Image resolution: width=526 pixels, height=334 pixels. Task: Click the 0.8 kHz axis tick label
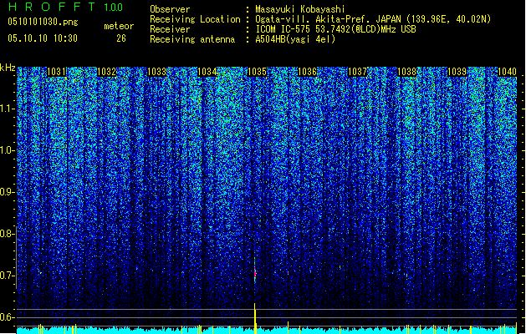pos(8,234)
